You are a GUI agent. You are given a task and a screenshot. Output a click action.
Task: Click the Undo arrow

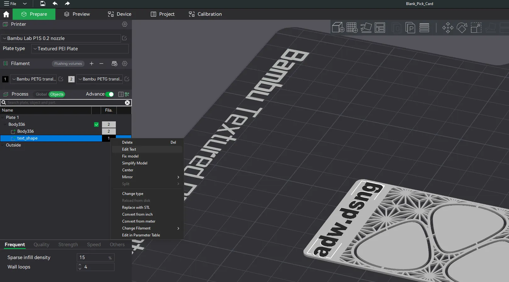[55, 3]
